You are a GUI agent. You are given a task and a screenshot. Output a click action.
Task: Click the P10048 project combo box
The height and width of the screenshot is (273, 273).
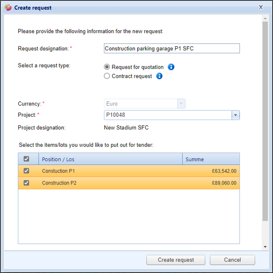click(168, 115)
